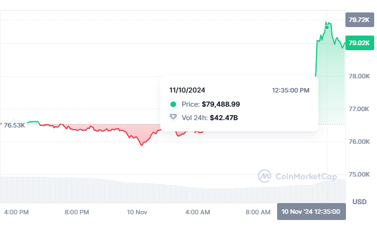Click the CoinMarketCap watermark logo icon
This screenshot has height=229, width=377.
click(x=264, y=177)
